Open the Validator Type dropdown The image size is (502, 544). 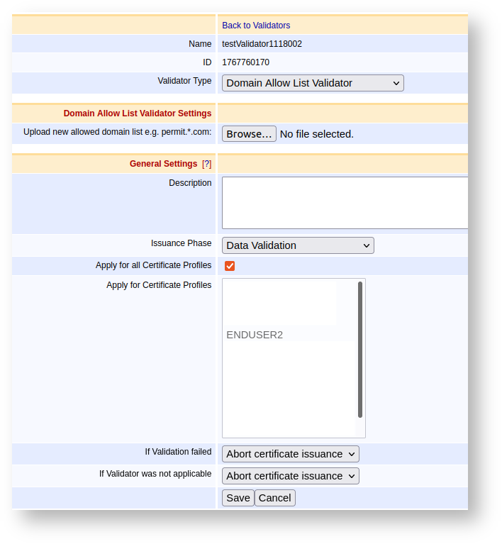click(x=313, y=83)
